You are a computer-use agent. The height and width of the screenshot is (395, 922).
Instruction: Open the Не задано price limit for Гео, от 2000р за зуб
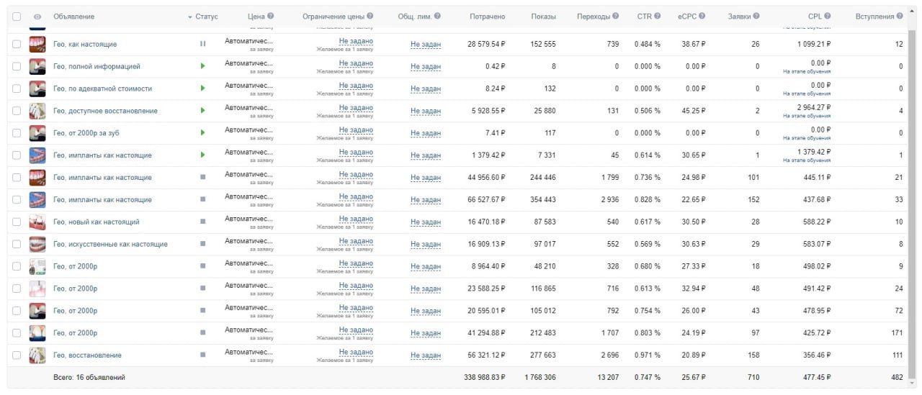[x=356, y=130]
